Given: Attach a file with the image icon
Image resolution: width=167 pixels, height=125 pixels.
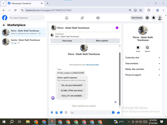Looking at the screenshot, I should [56, 113].
